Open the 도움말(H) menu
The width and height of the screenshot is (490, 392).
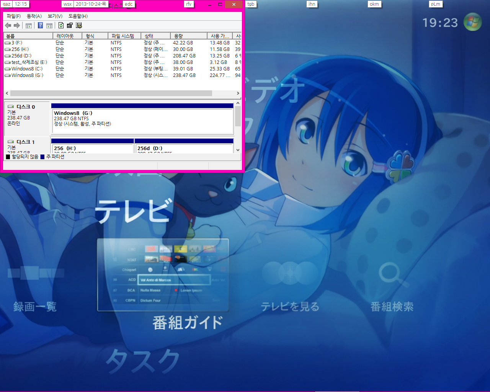pyautogui.click(x=78, y=16)
